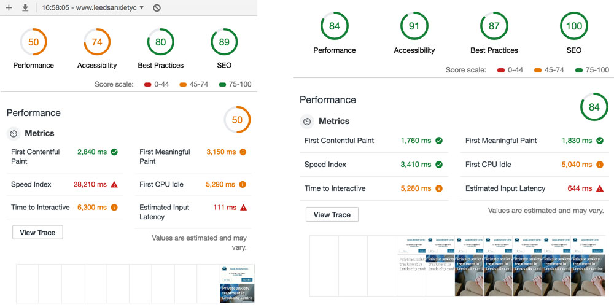Open the Best Practices gauge showing 80
Image resolution: width=614 pixels, height=307 pixels.
coord(160,42)
